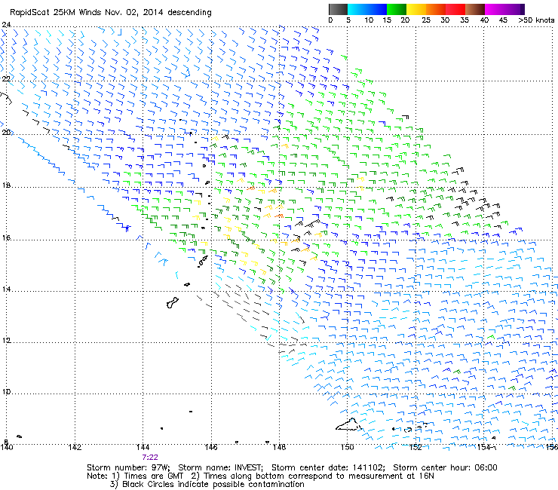The width and height of the screenshot is (558, 490).
Task: Click the Guam island outline near 13N
Action: [172, 303]
